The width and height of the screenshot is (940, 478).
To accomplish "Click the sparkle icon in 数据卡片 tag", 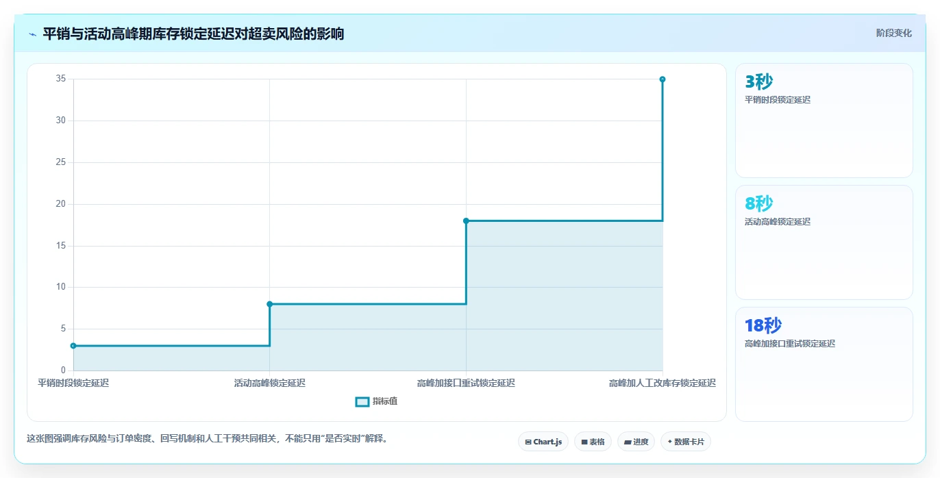I will point(670,442).
